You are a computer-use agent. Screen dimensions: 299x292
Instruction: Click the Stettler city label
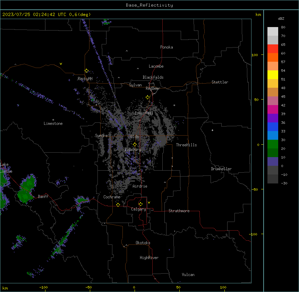(x=220, y=82)
